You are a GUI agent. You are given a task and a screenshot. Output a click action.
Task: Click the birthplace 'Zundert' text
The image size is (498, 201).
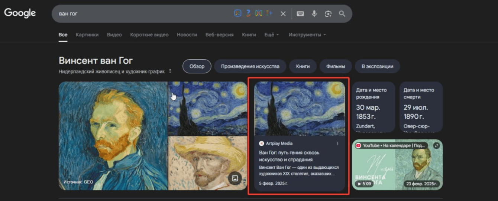point(365,126)
